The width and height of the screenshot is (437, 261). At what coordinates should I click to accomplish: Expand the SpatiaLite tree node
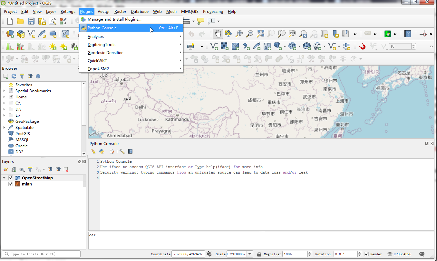(4, 128)
